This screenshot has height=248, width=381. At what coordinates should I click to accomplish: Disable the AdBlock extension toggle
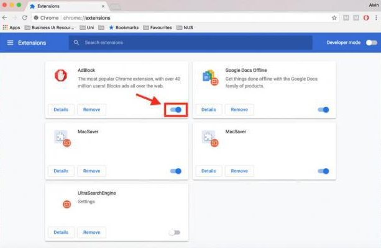pyautogui.click(x=176, y=110)
